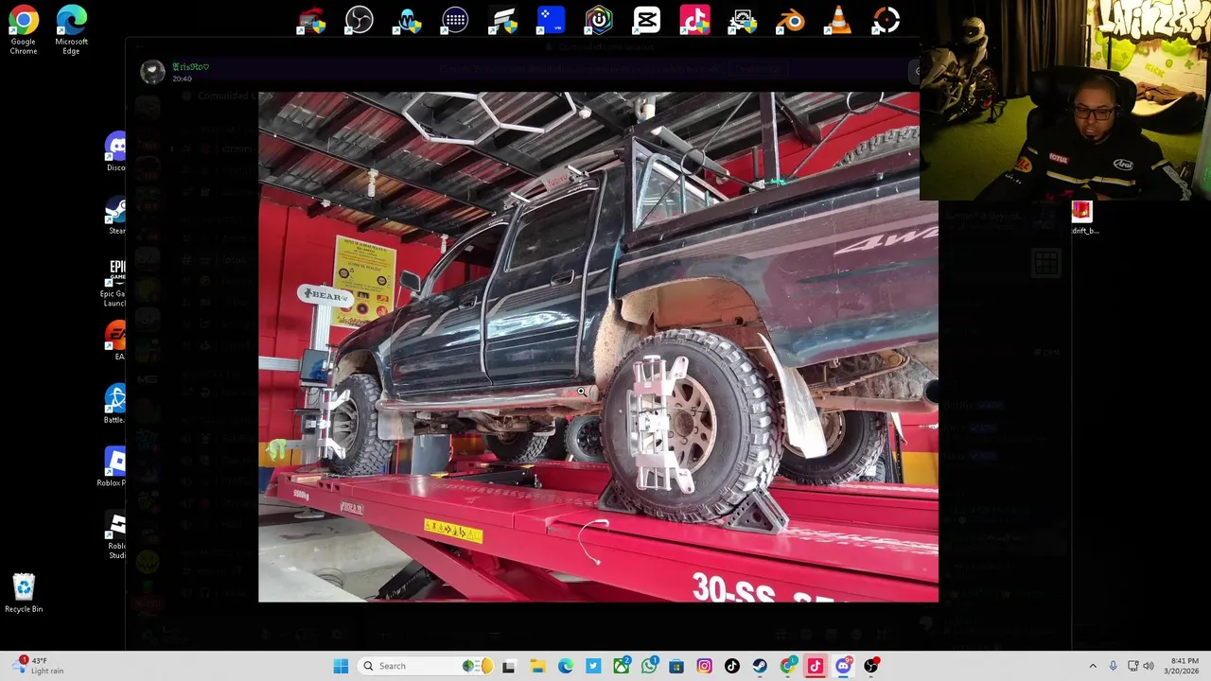Open the clock showing 8:41 PM
This screenshot has height=681, width=1211.
[1184, 666]
